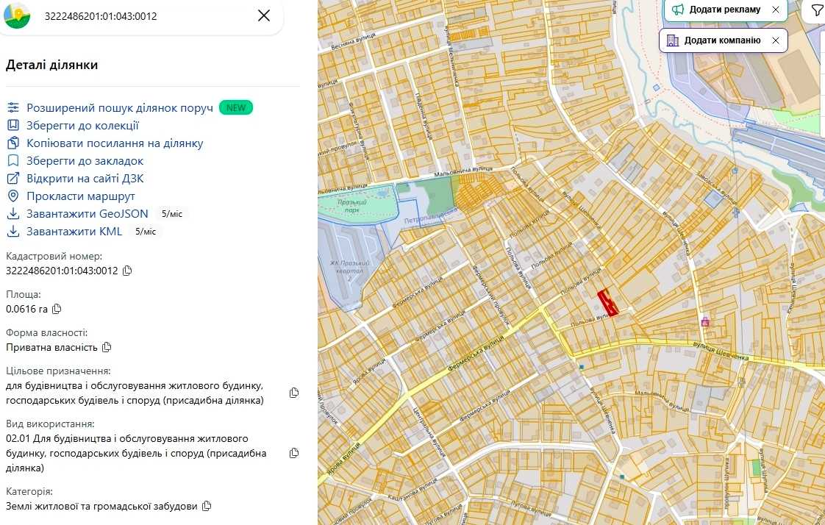Click the 5/міс badge beside Завантажити KML
The height and width of the screenshot is (525, 825).
[x=146, y=232]
